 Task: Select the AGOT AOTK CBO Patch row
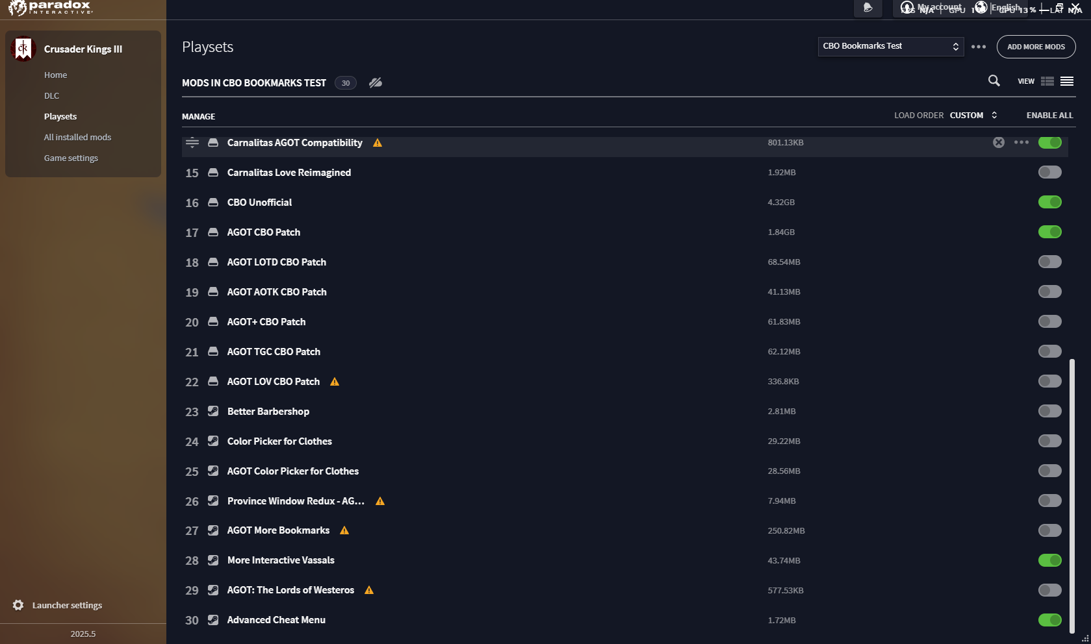point(624,292)
